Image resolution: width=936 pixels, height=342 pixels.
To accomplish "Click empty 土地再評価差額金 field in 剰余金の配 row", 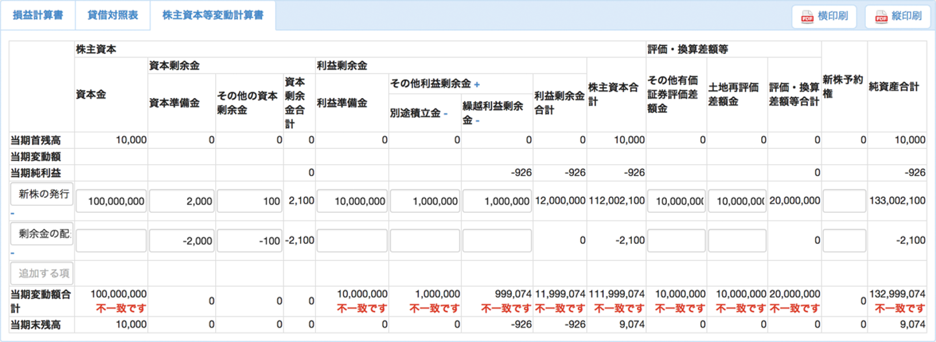I will pos(737,241).
